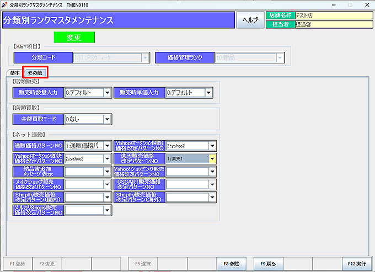
Task: Open the ヘルプ help button
Action: [250, 19]
